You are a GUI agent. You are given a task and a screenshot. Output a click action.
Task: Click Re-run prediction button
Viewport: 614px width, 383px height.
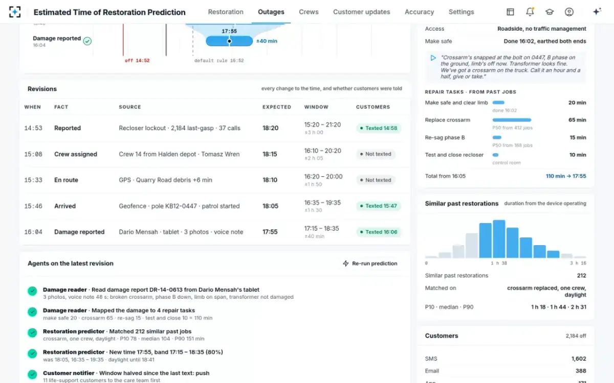click(370, 264)
